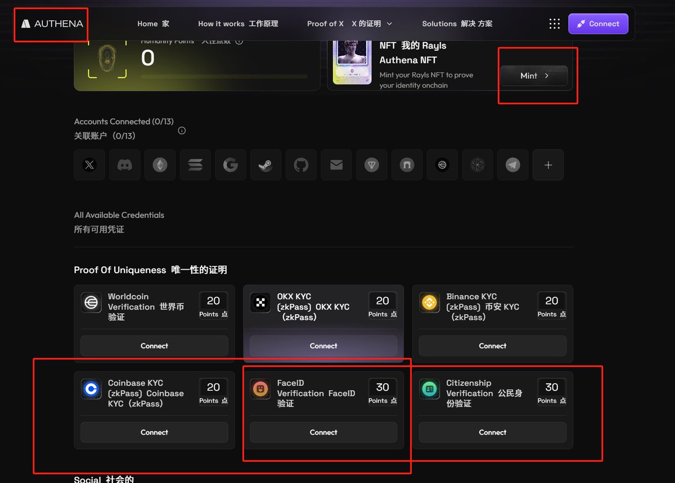Click the 20 Points badge on Worldcoin

[x=213, y=306]
